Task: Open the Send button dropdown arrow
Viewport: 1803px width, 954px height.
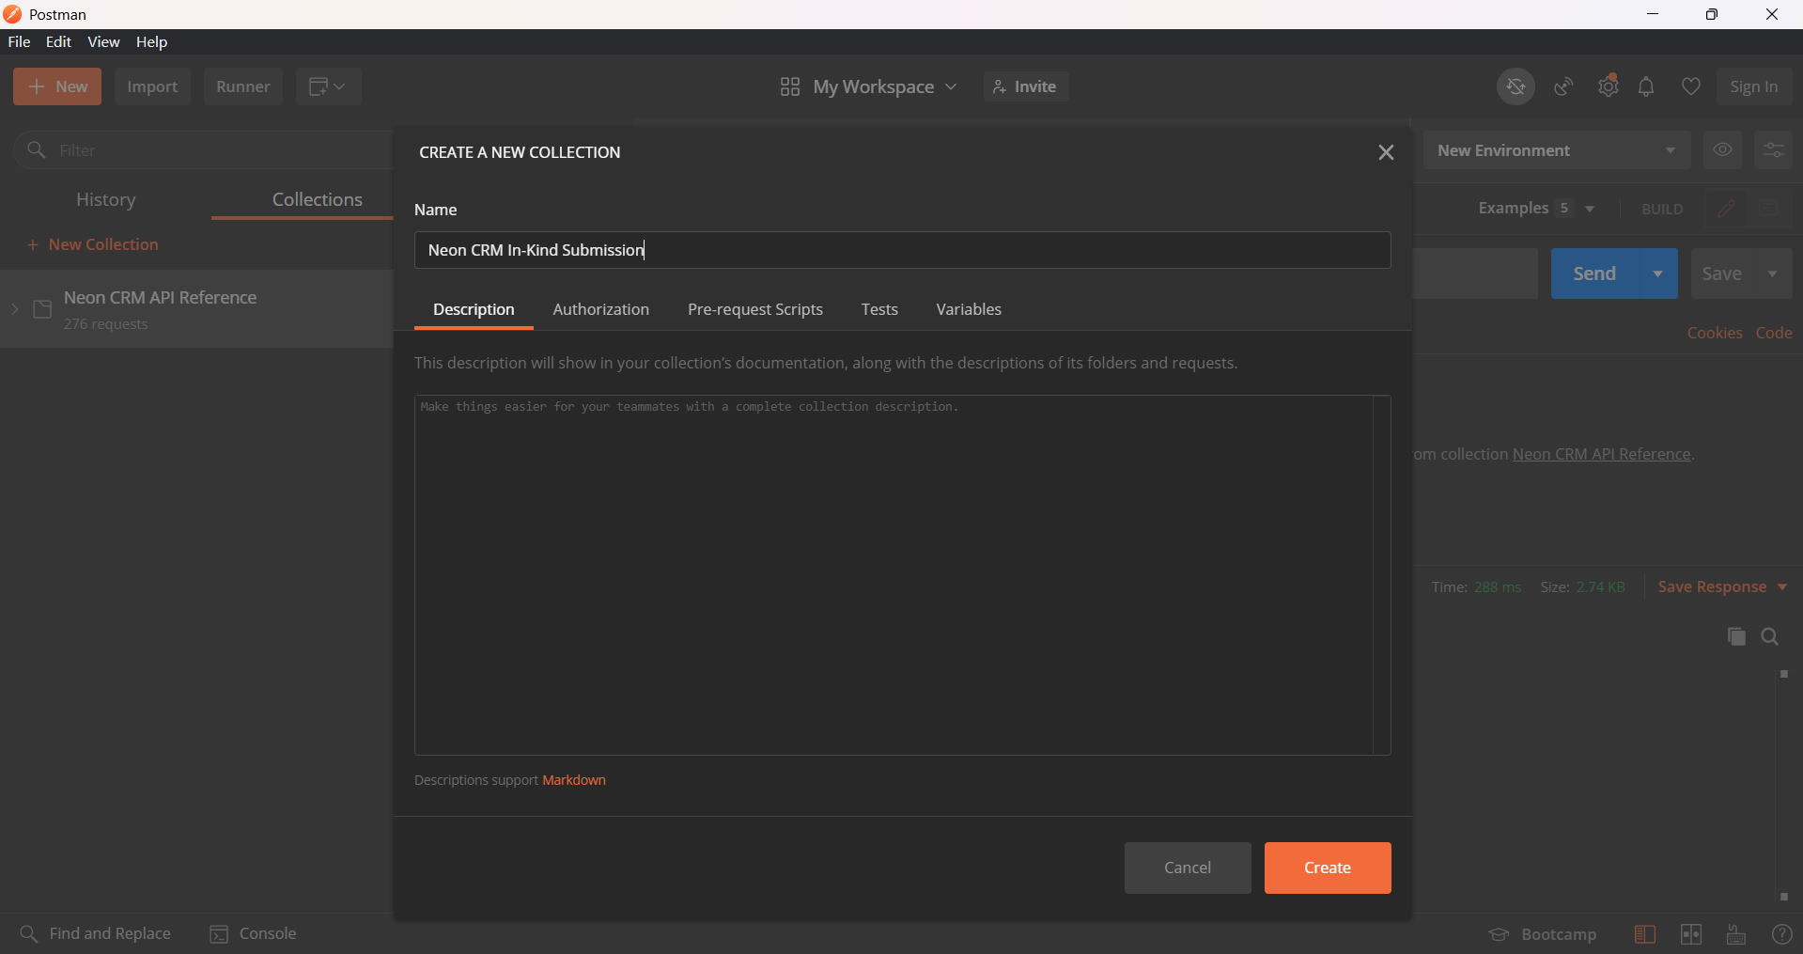Action: point(1658,274)
